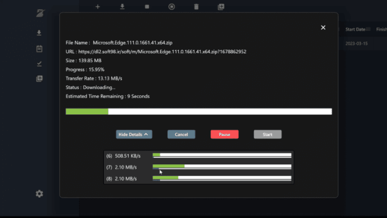387x218 pixels.
Task: Click connection 6 progress bar
Action: point(222,155)
